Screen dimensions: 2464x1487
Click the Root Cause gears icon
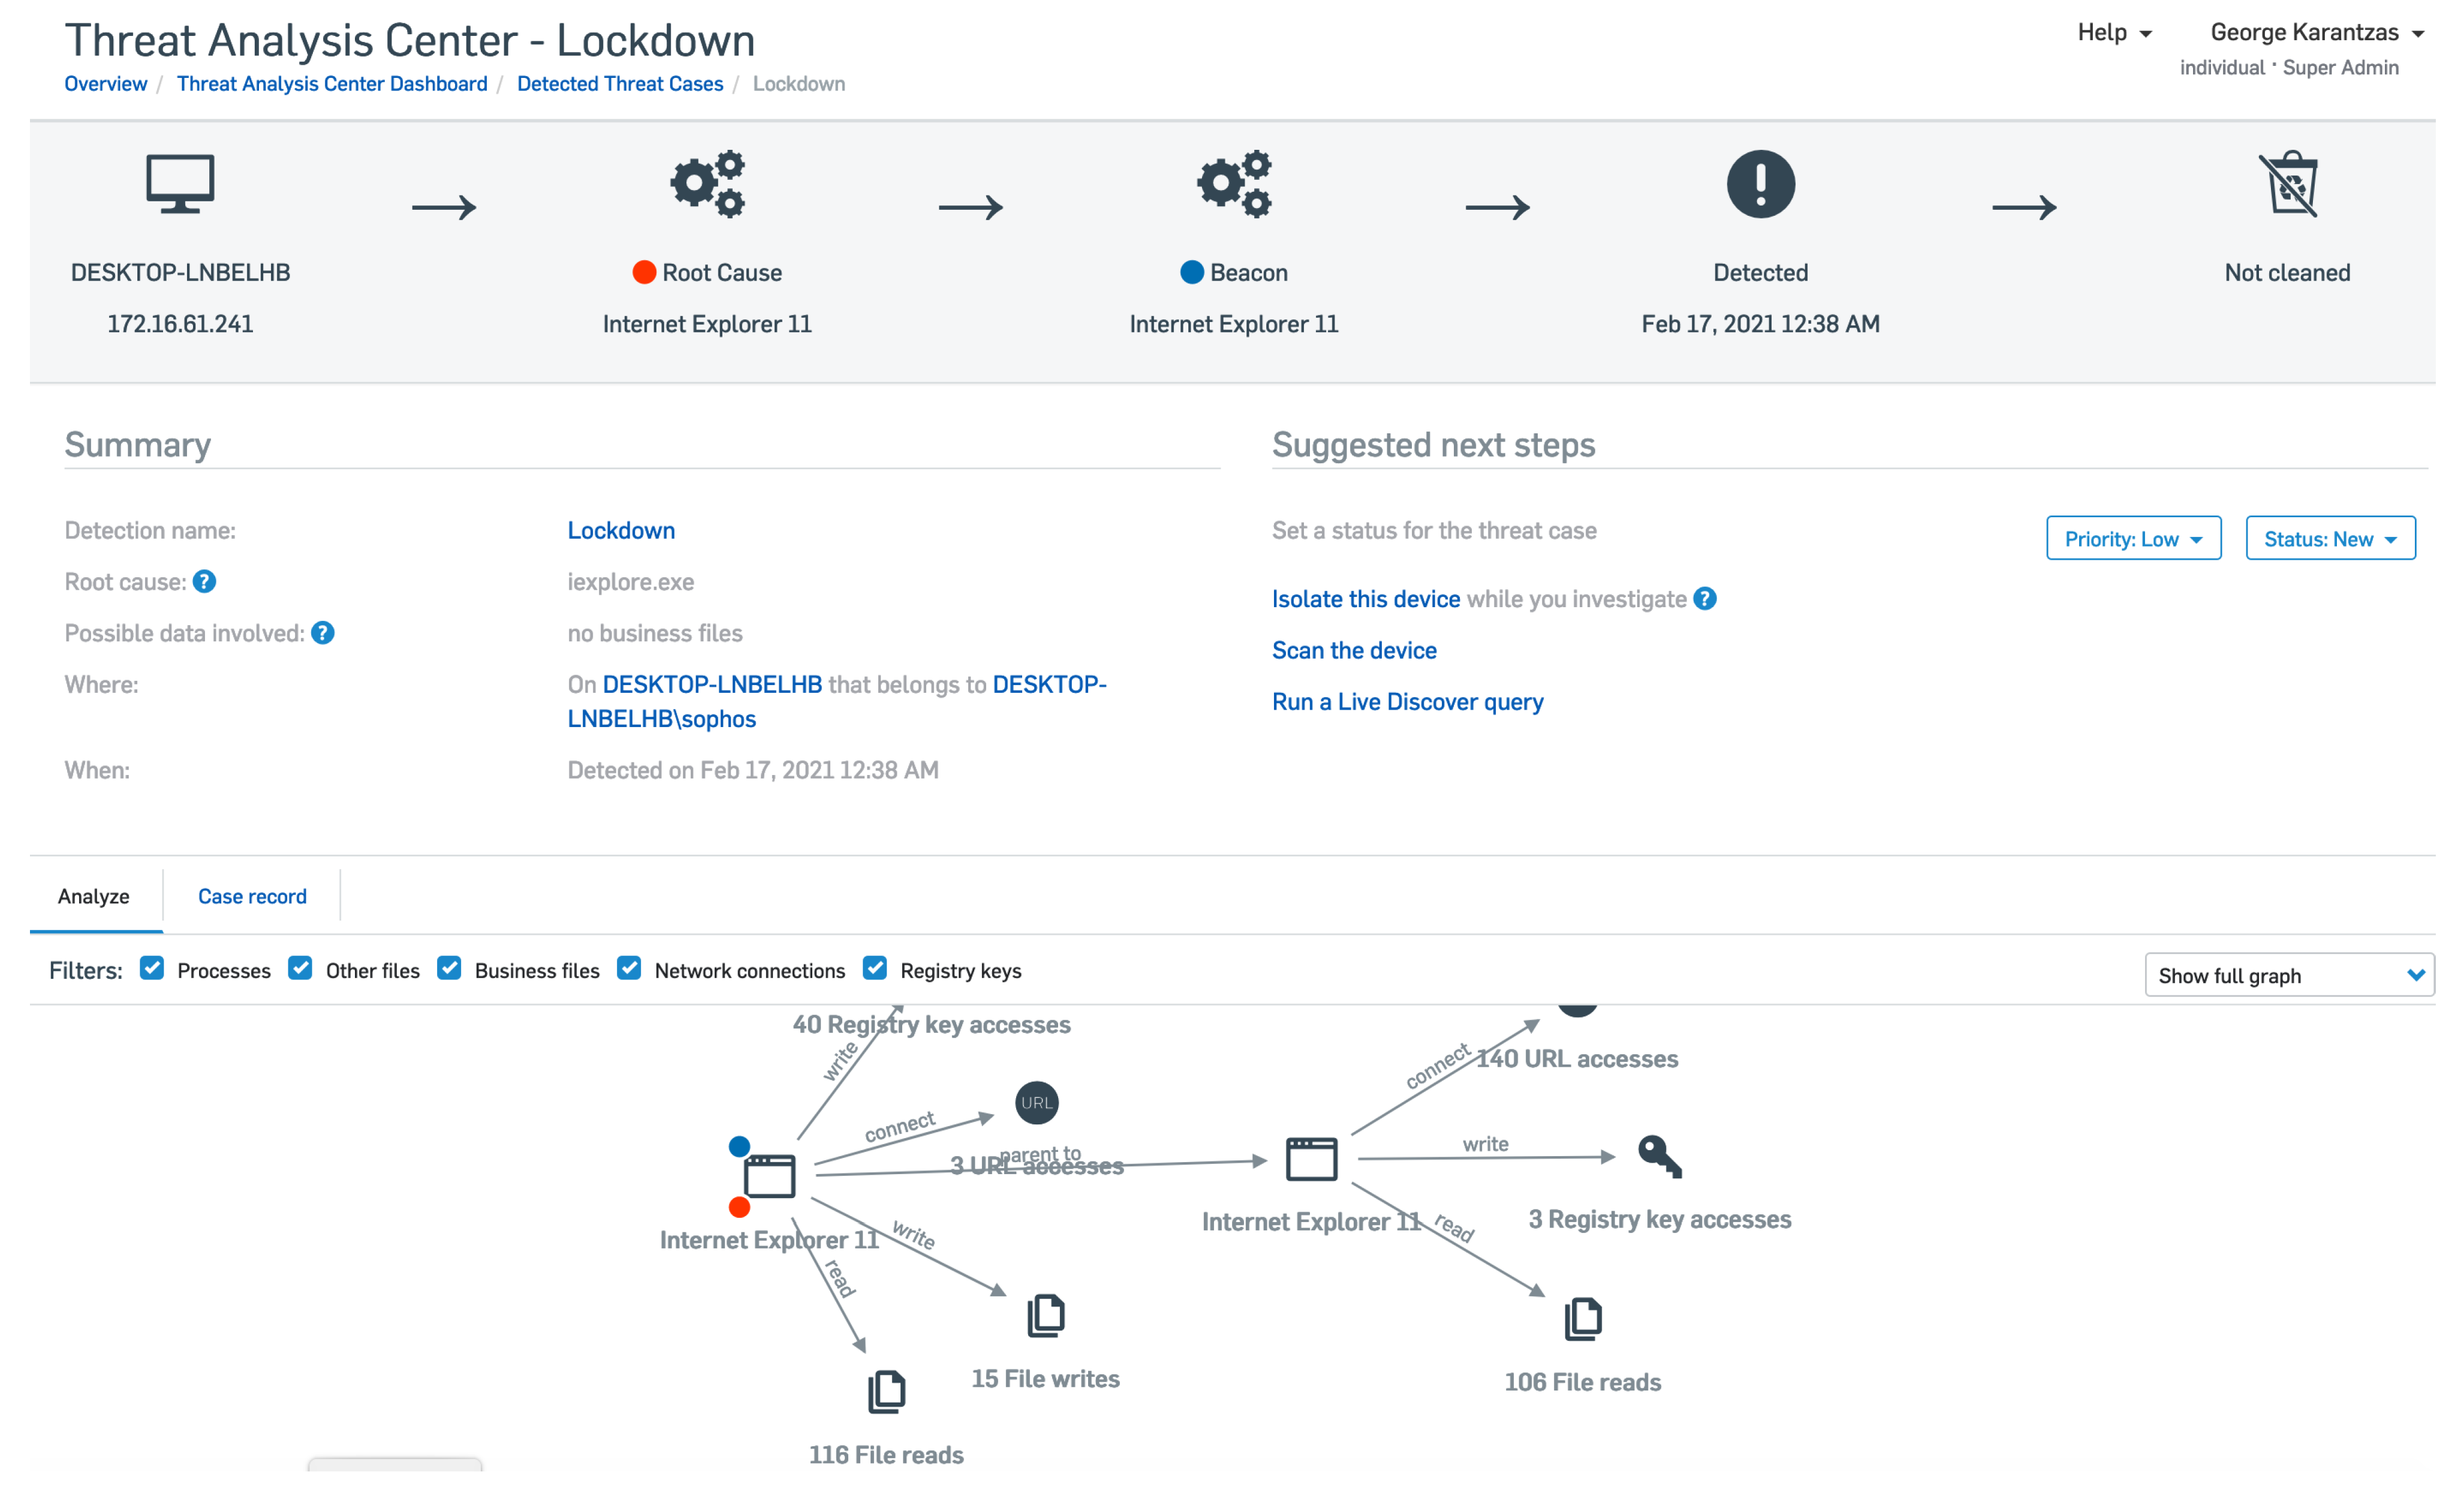click(707, 184)
